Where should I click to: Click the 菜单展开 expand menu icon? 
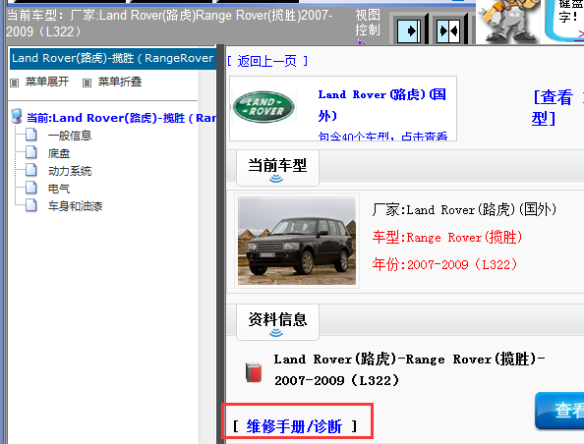point(14,83)
